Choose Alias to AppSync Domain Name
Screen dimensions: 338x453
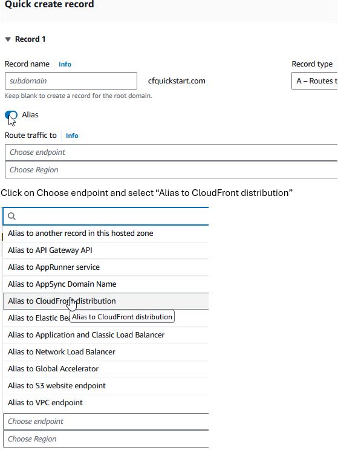(106, 284)
